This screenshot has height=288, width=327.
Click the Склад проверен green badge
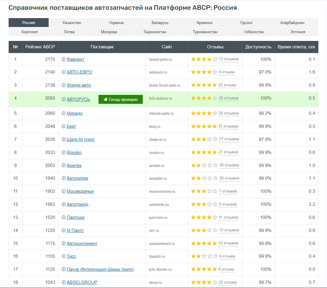[x=120, y=99]
